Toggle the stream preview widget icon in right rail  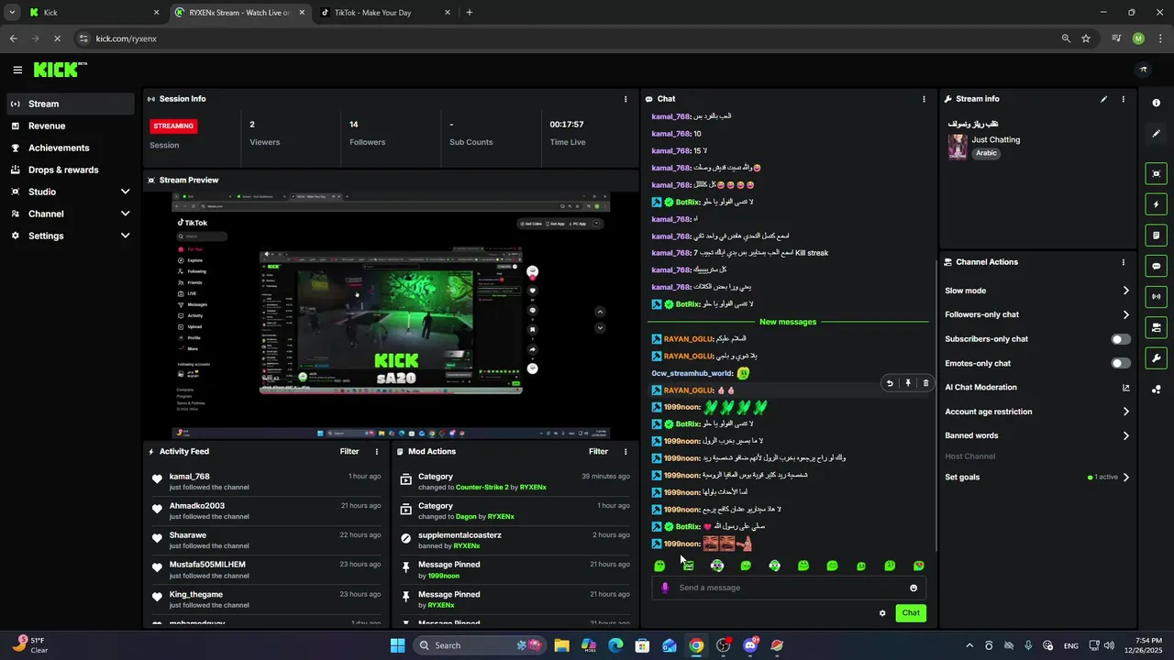pyautogui.click(x=1157, y=174)
